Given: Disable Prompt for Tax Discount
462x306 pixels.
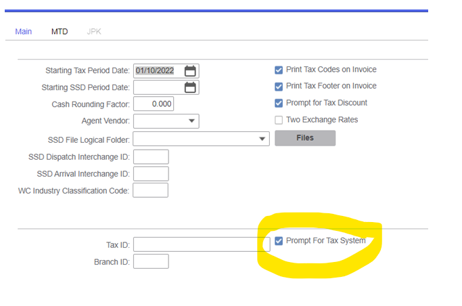Looking at the screenshot, I should tap(279, 104).
